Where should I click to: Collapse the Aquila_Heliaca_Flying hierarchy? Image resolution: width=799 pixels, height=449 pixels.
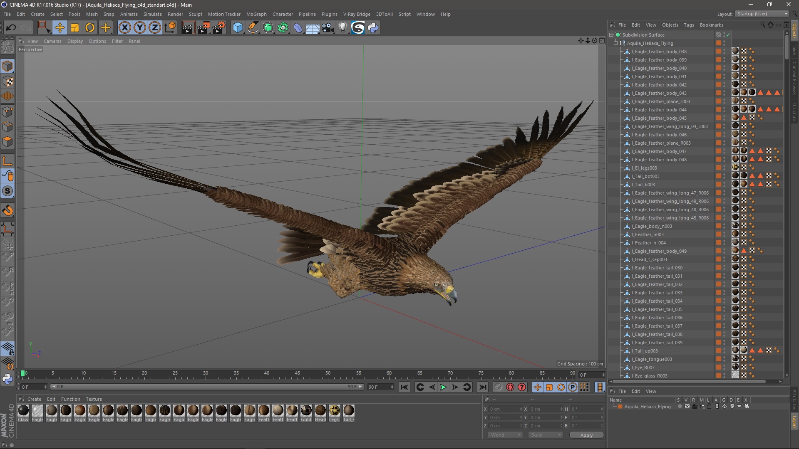616,43
